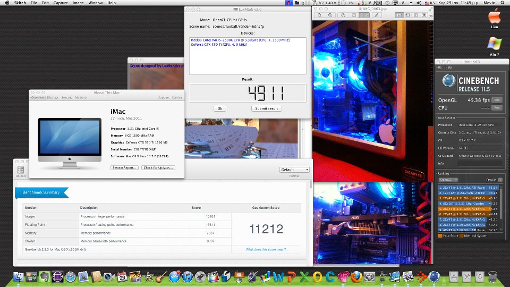Click Spotlight magnifier in menu bar

click(x=503, y=3)
